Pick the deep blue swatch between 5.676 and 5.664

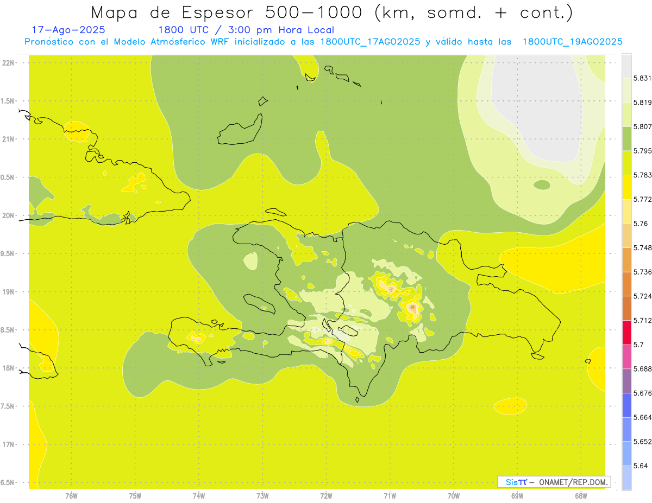pos(626,405)
